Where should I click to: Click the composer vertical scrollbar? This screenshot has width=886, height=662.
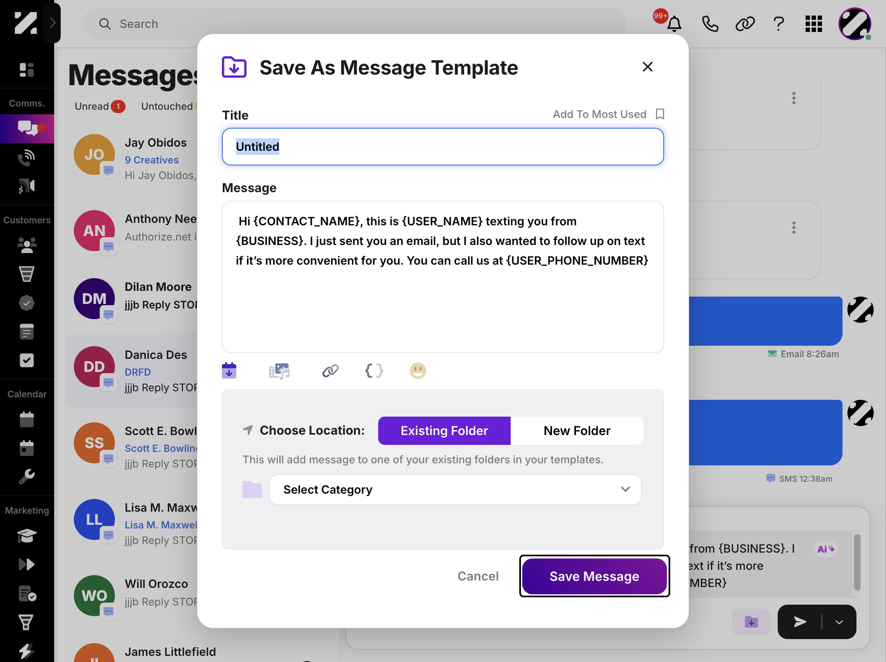coord(857,562)
